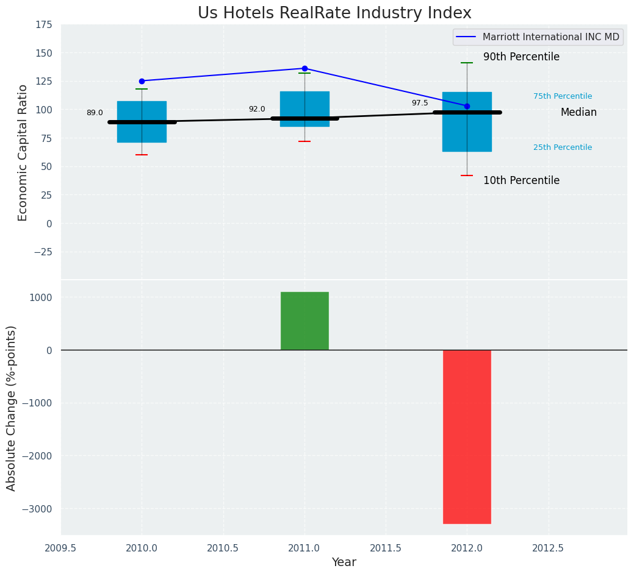The image size is (634, 574).
Task: Click the 92.0 median value label
Action: 257,109
